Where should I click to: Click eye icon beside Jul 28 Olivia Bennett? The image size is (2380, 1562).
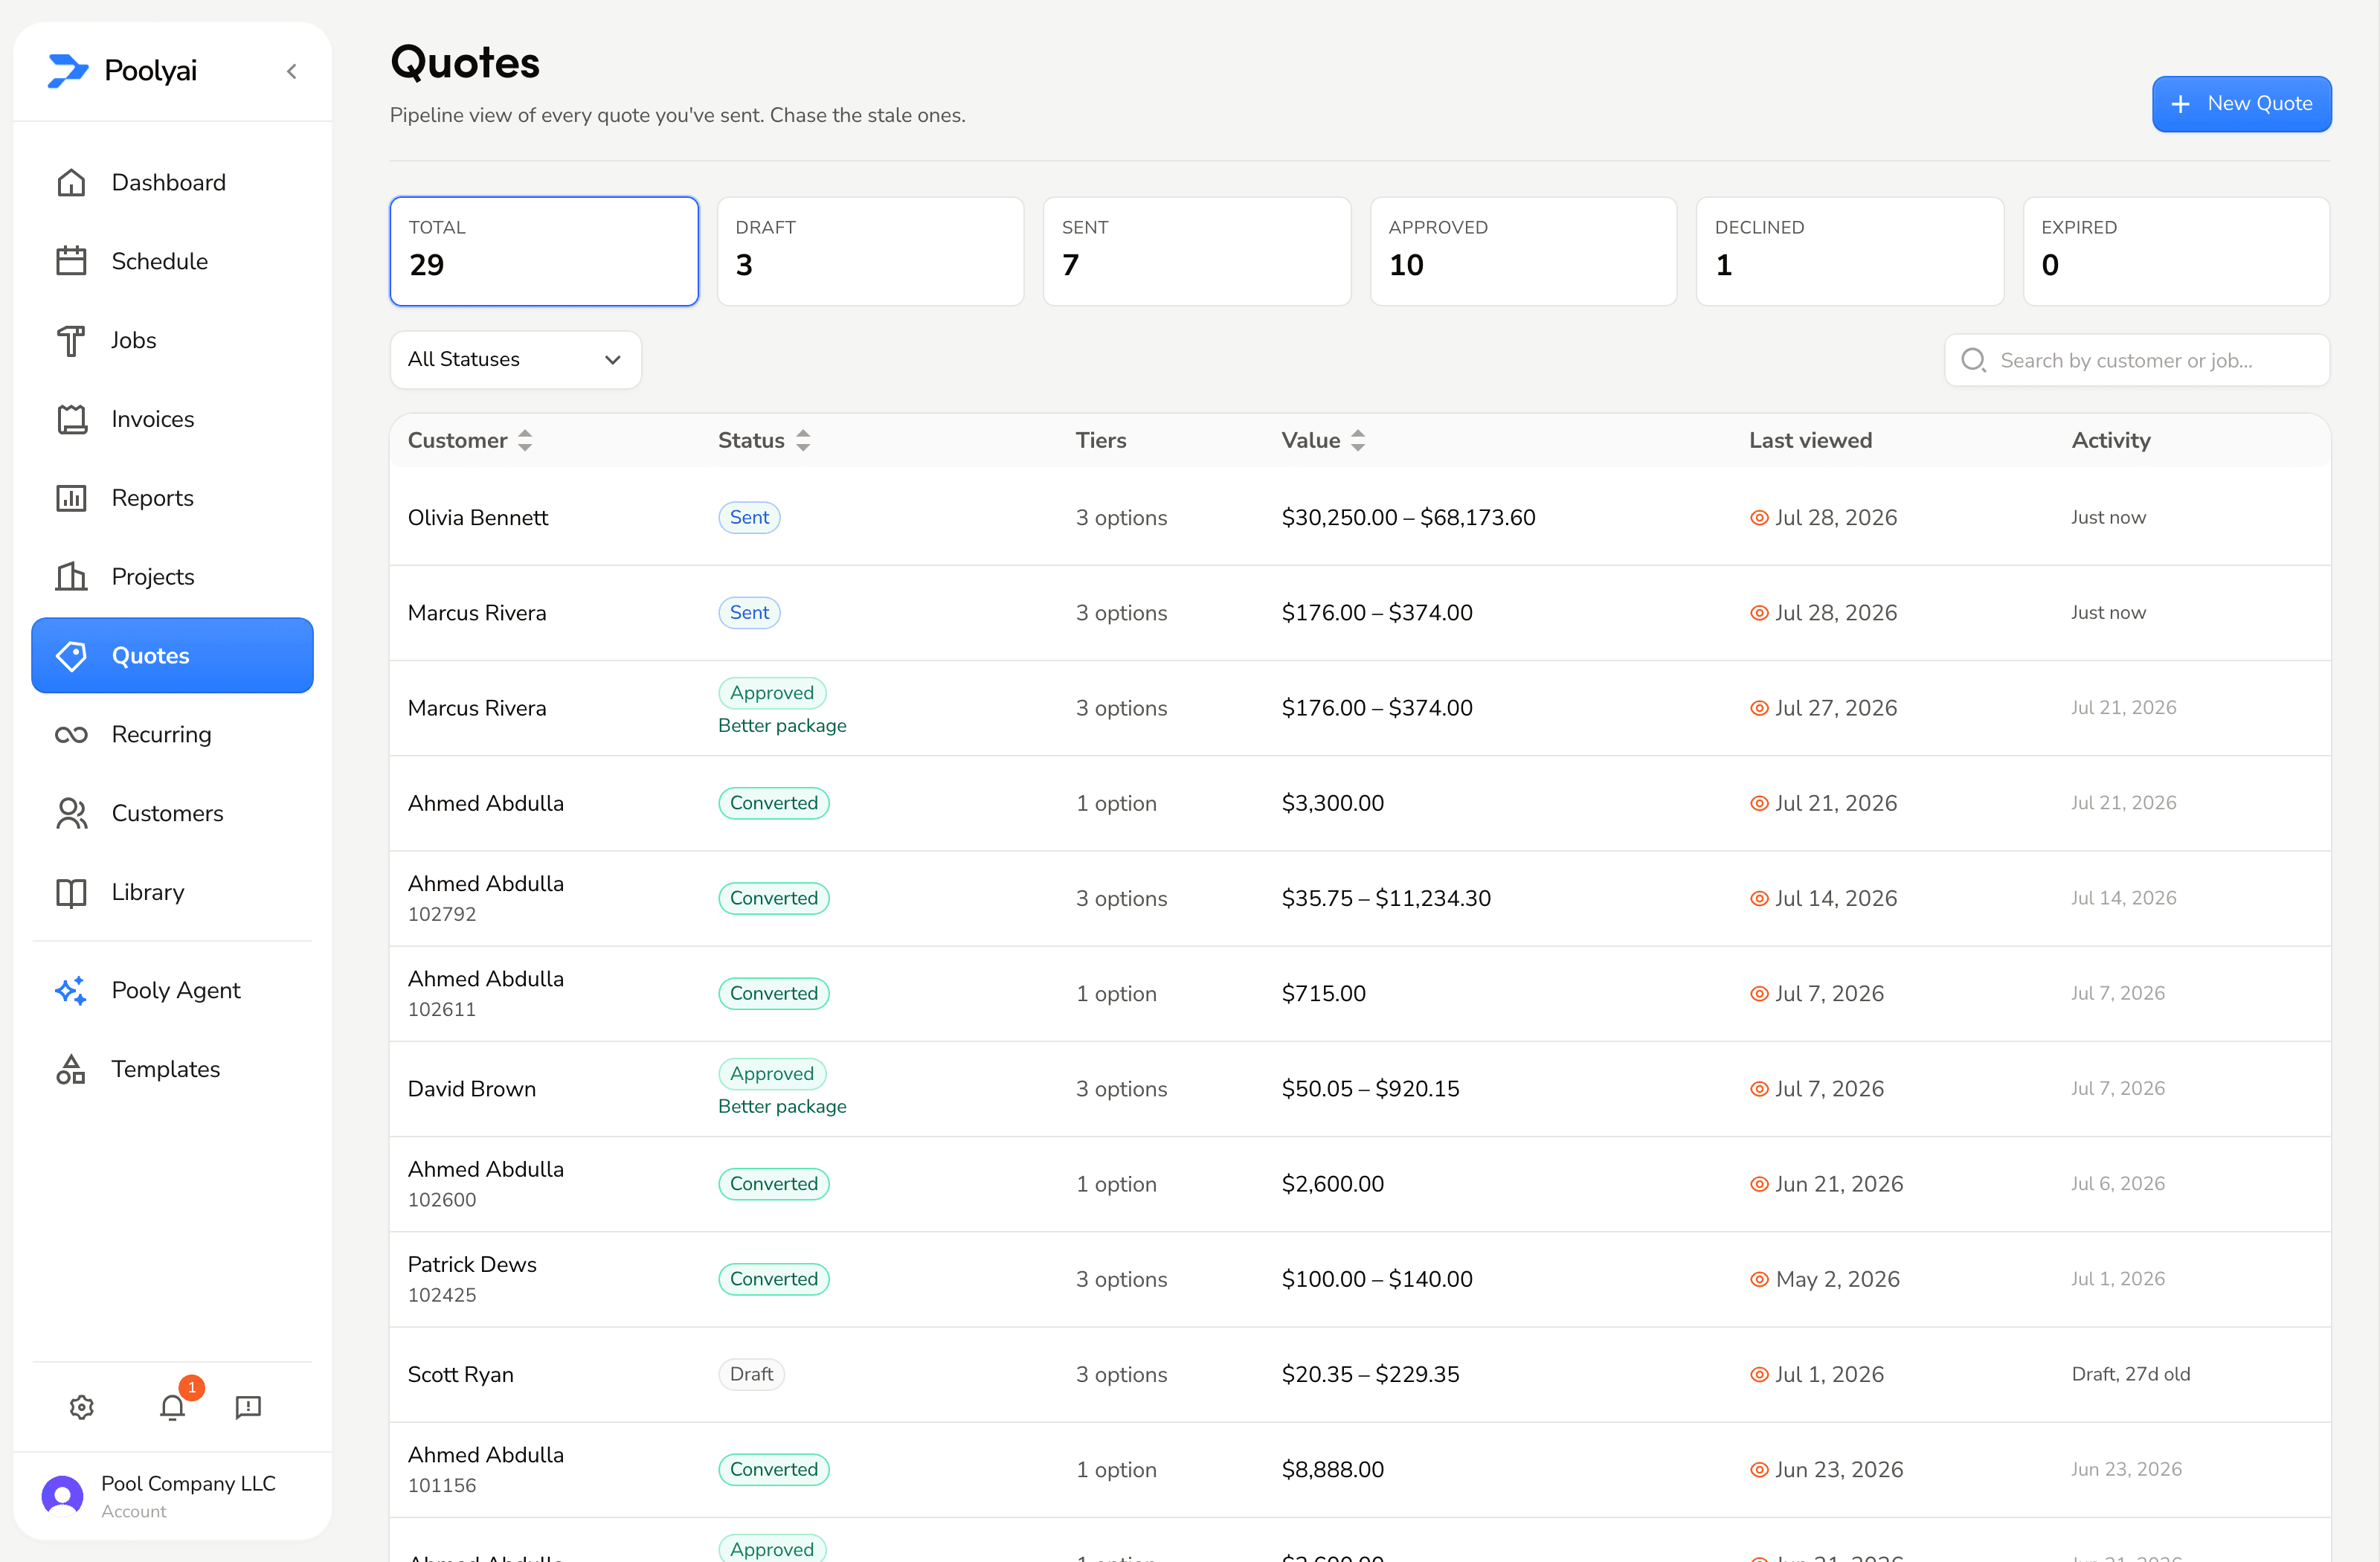click(1759, 518)
